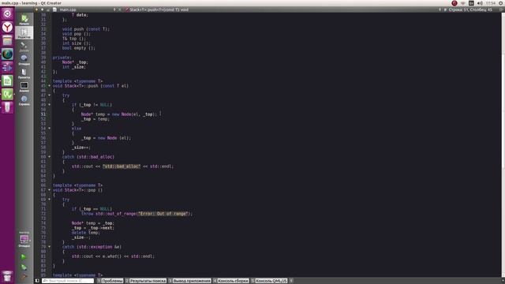
Task: Open the Консоль QML/JS output pane
Action: click(269, 281)
